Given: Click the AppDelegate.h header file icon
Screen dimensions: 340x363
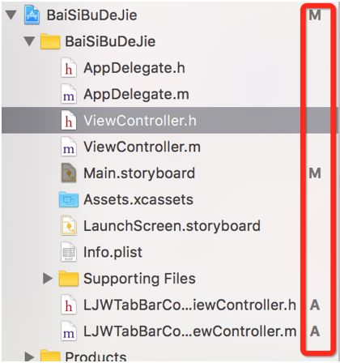Looking at the screenshot, I should coord(69,68).
